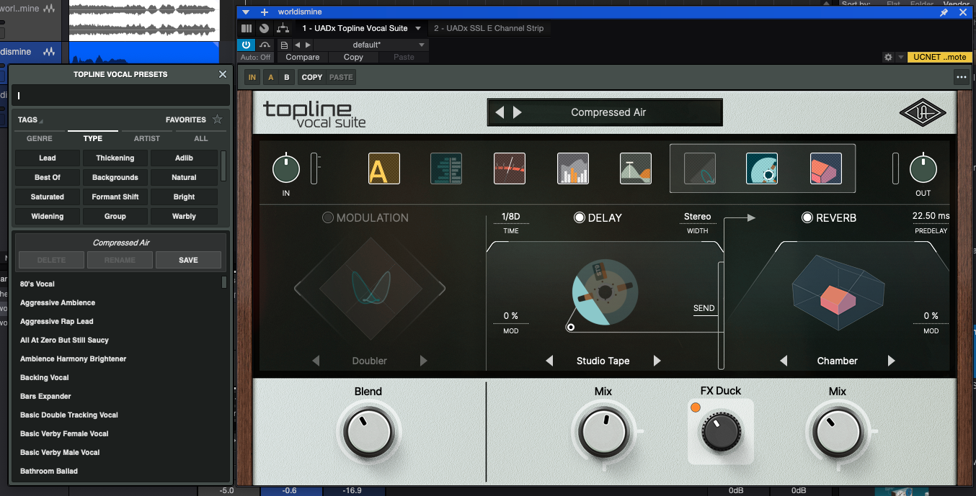Toggle the IN bypass button

[x=252, y=77]
